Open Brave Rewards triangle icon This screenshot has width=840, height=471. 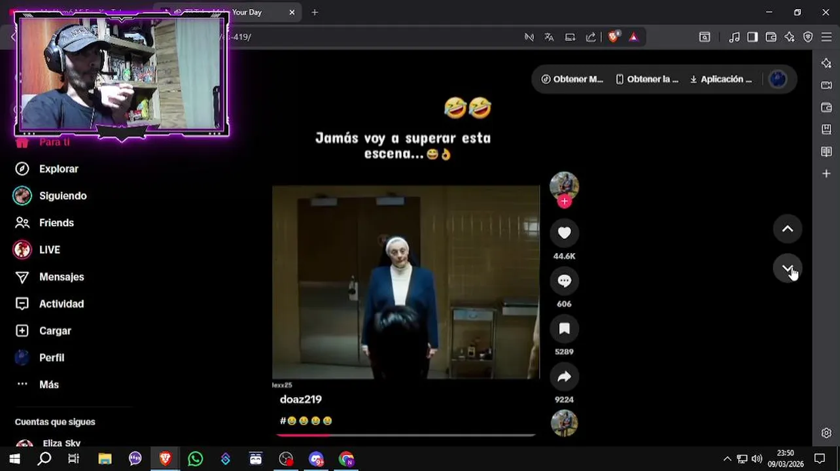(633, 37)
